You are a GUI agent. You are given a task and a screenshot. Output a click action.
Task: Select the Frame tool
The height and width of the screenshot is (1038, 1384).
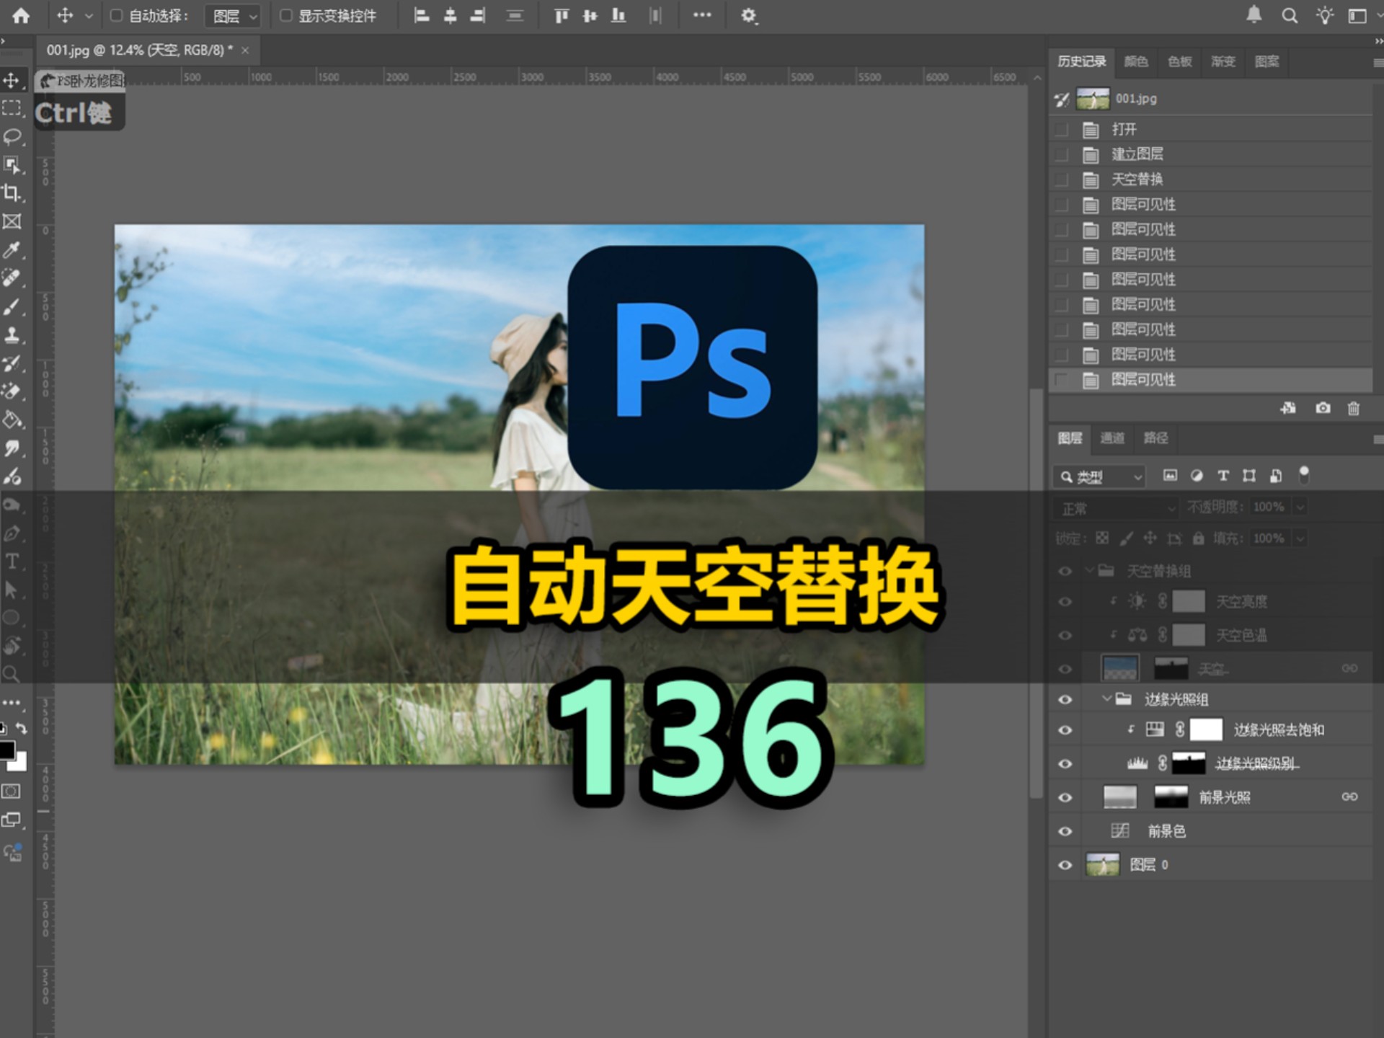12,221
